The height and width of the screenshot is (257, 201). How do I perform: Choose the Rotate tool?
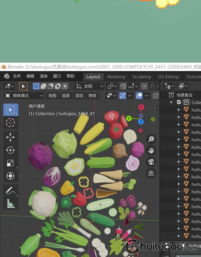[10, 150]
